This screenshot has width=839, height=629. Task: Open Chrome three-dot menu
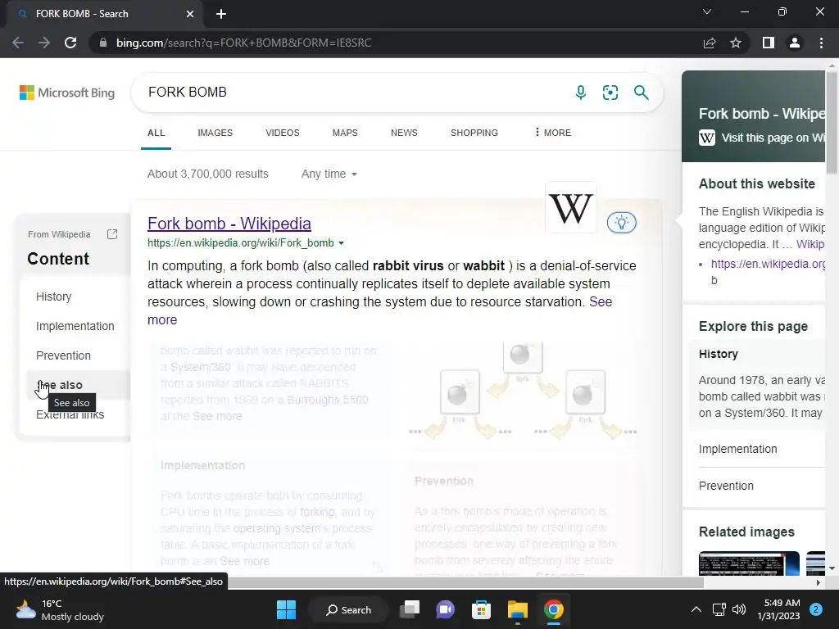(821, 43)
